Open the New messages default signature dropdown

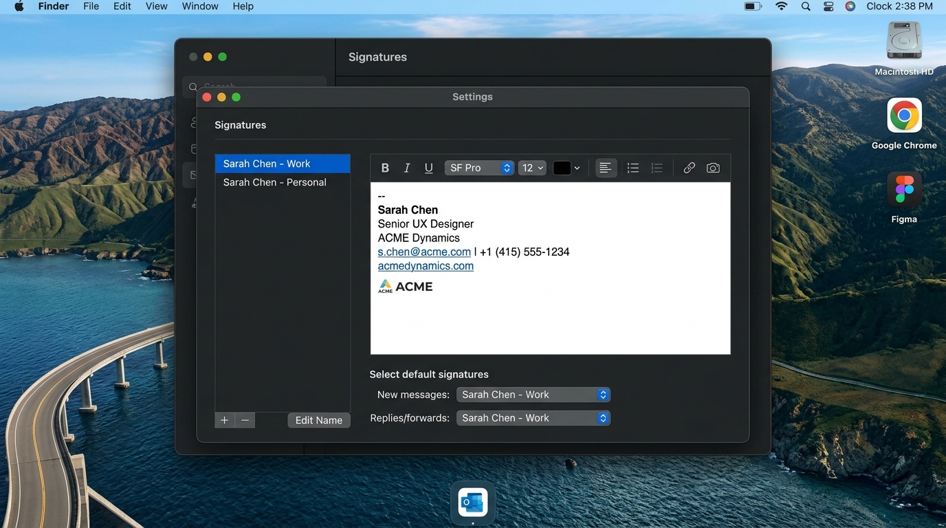[533, 395]
